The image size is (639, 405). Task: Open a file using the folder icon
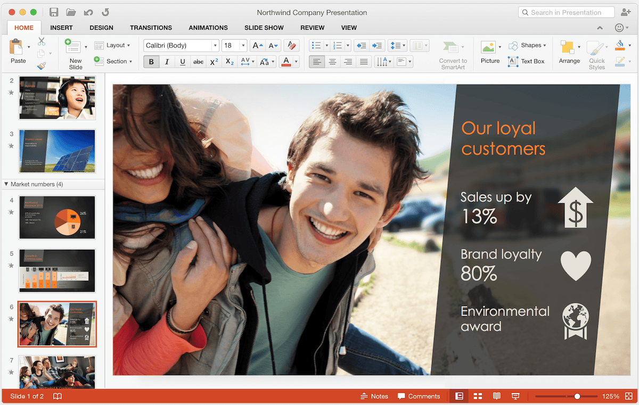coord(71,12)
